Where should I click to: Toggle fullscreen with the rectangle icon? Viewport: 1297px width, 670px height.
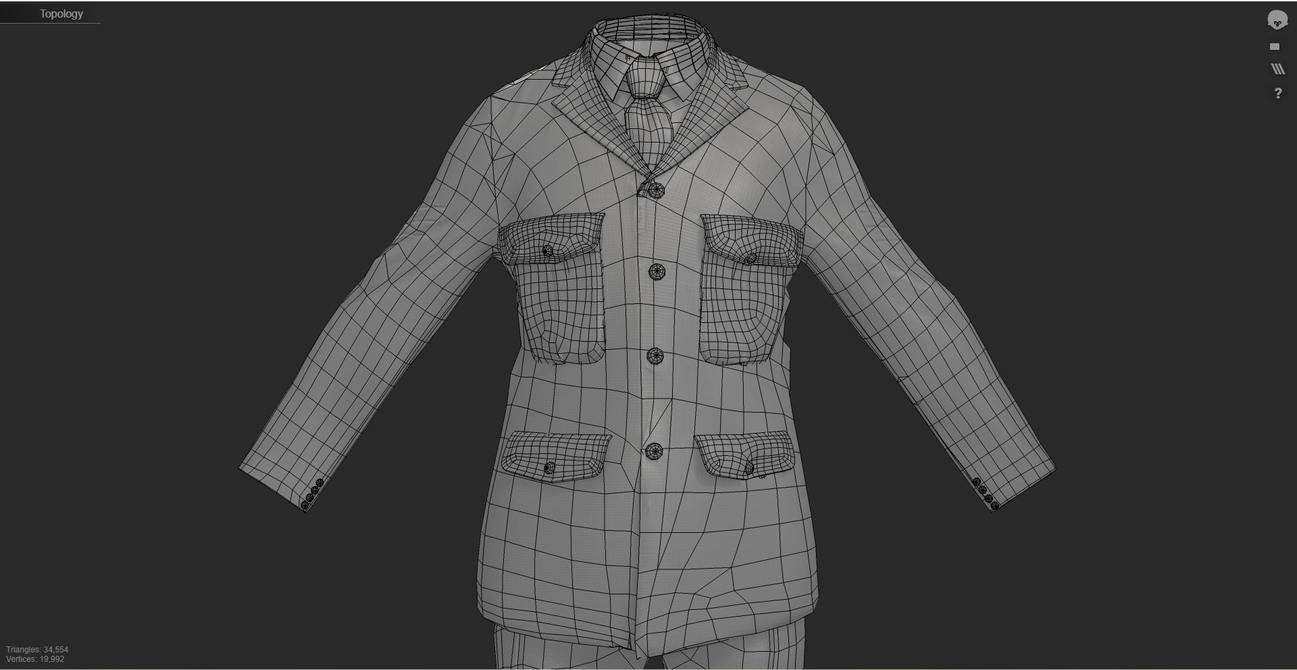click(1275, 47)
